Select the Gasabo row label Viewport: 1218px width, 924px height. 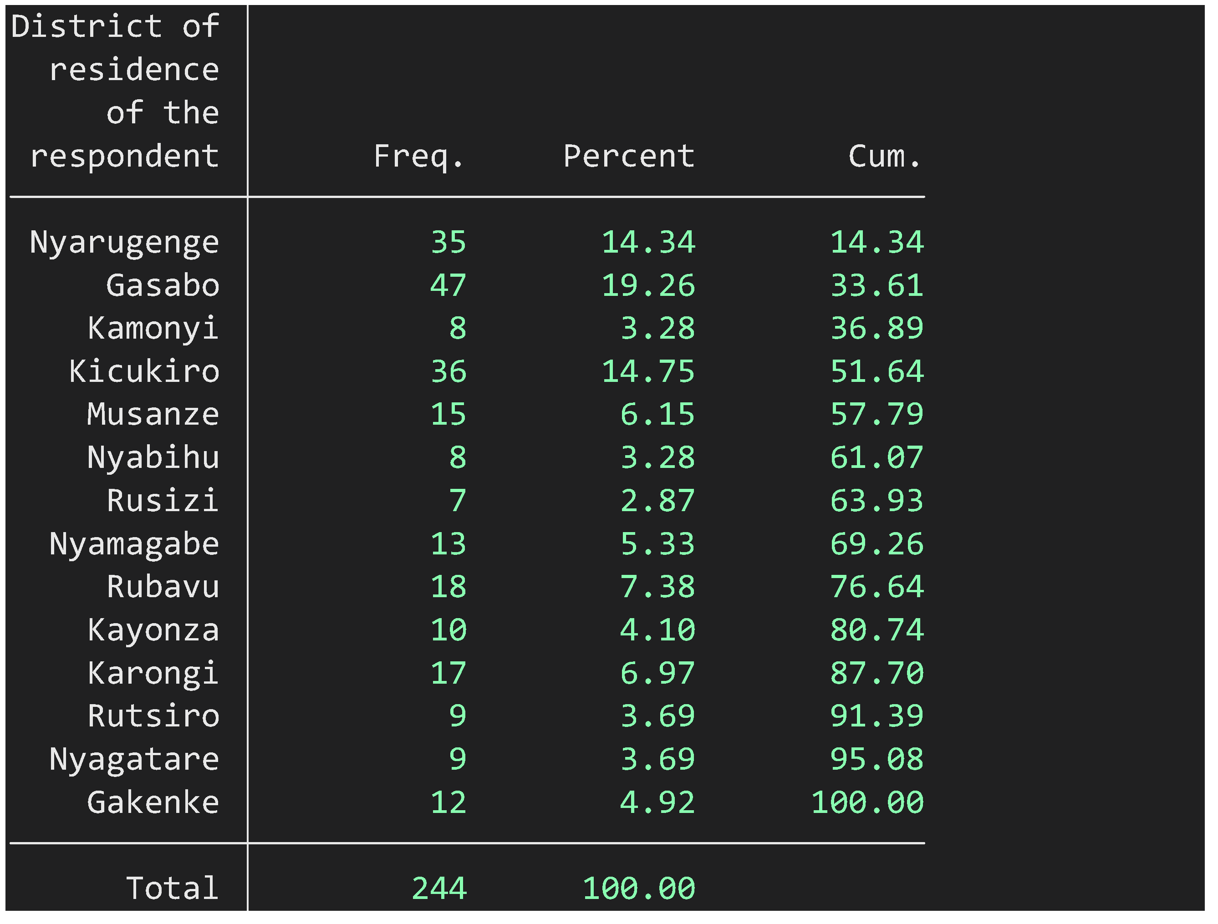point(163,285)
